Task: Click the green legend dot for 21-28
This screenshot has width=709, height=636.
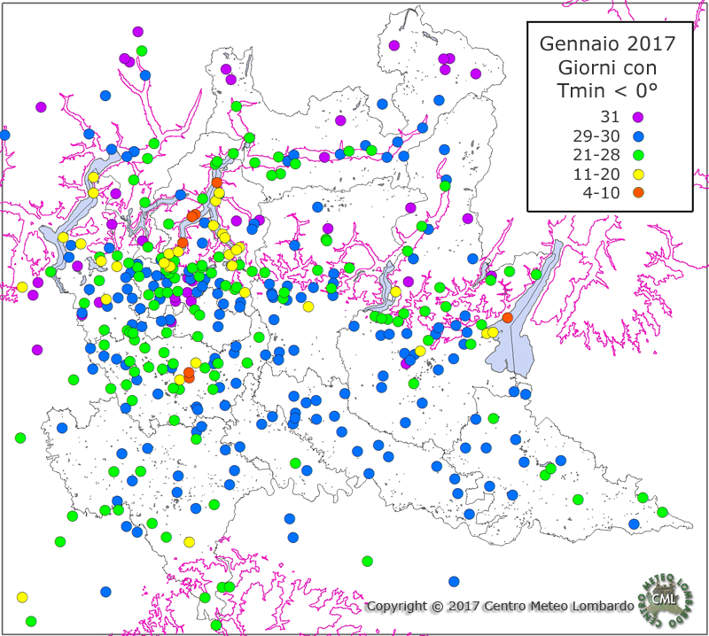Action: pyautogui.click(x=638, y=156)
